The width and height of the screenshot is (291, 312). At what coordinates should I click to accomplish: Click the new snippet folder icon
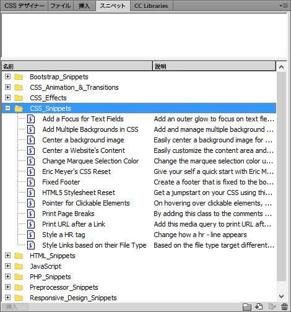coord(246,307)
